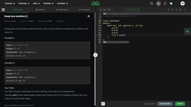Click Compile & Run
This screenshot has width=191, height=107.
[165, 104]
